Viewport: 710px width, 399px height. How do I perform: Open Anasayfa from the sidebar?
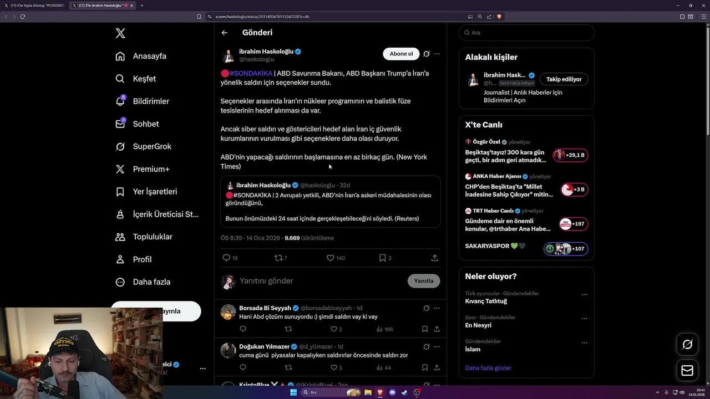(x=141, y=56)
